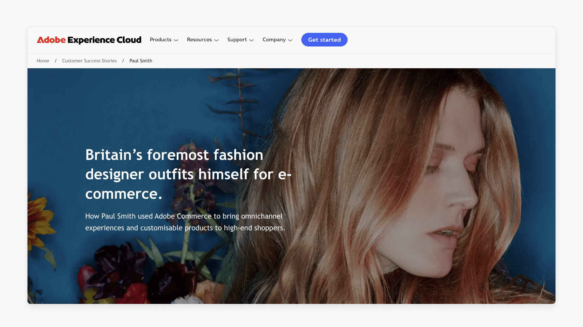Expand the Company chevron arrow
Image resolution: width=583 pixels, height=327 pixels.
pyautogui.click(x=290, y=40)
